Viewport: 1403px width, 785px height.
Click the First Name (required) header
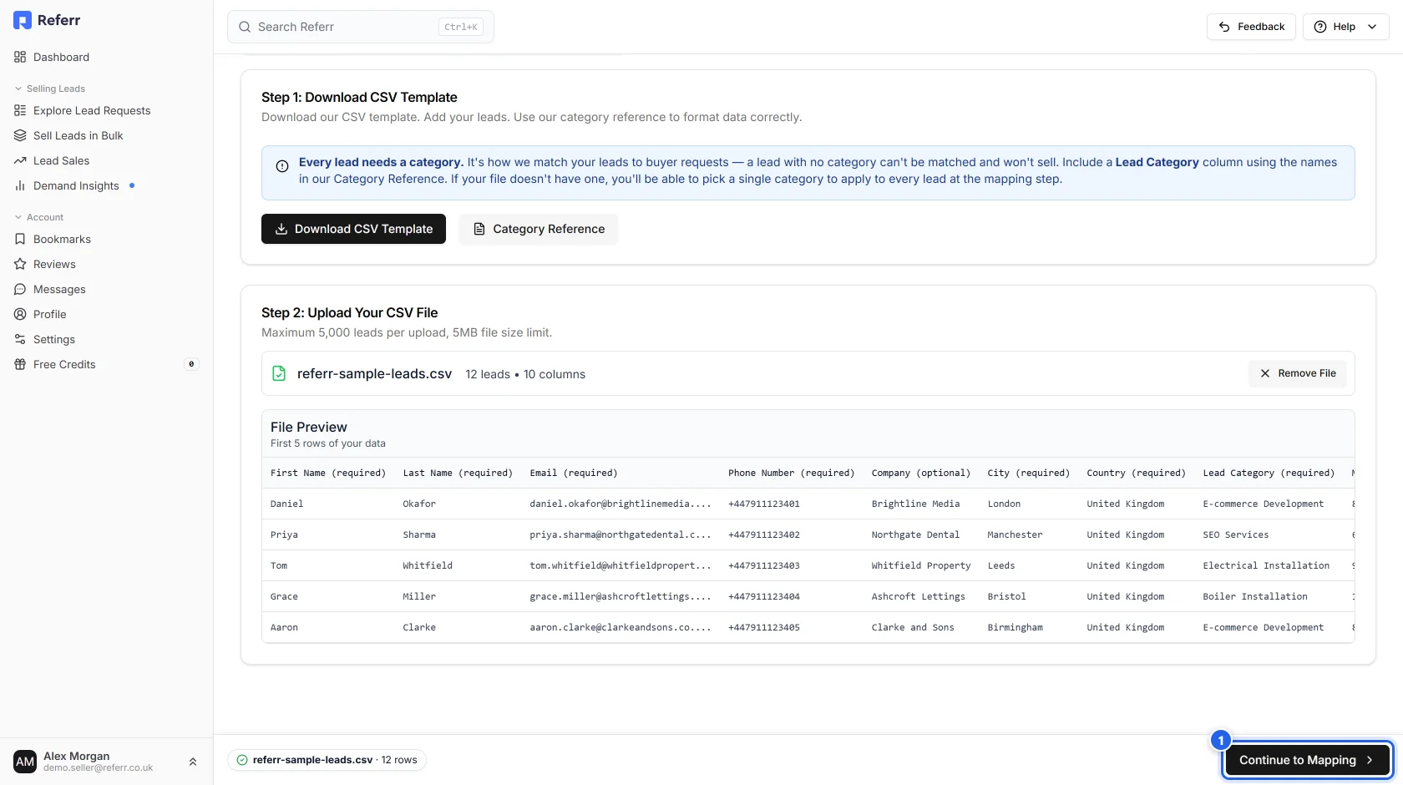pyautogui.click(x=328, y=473)
